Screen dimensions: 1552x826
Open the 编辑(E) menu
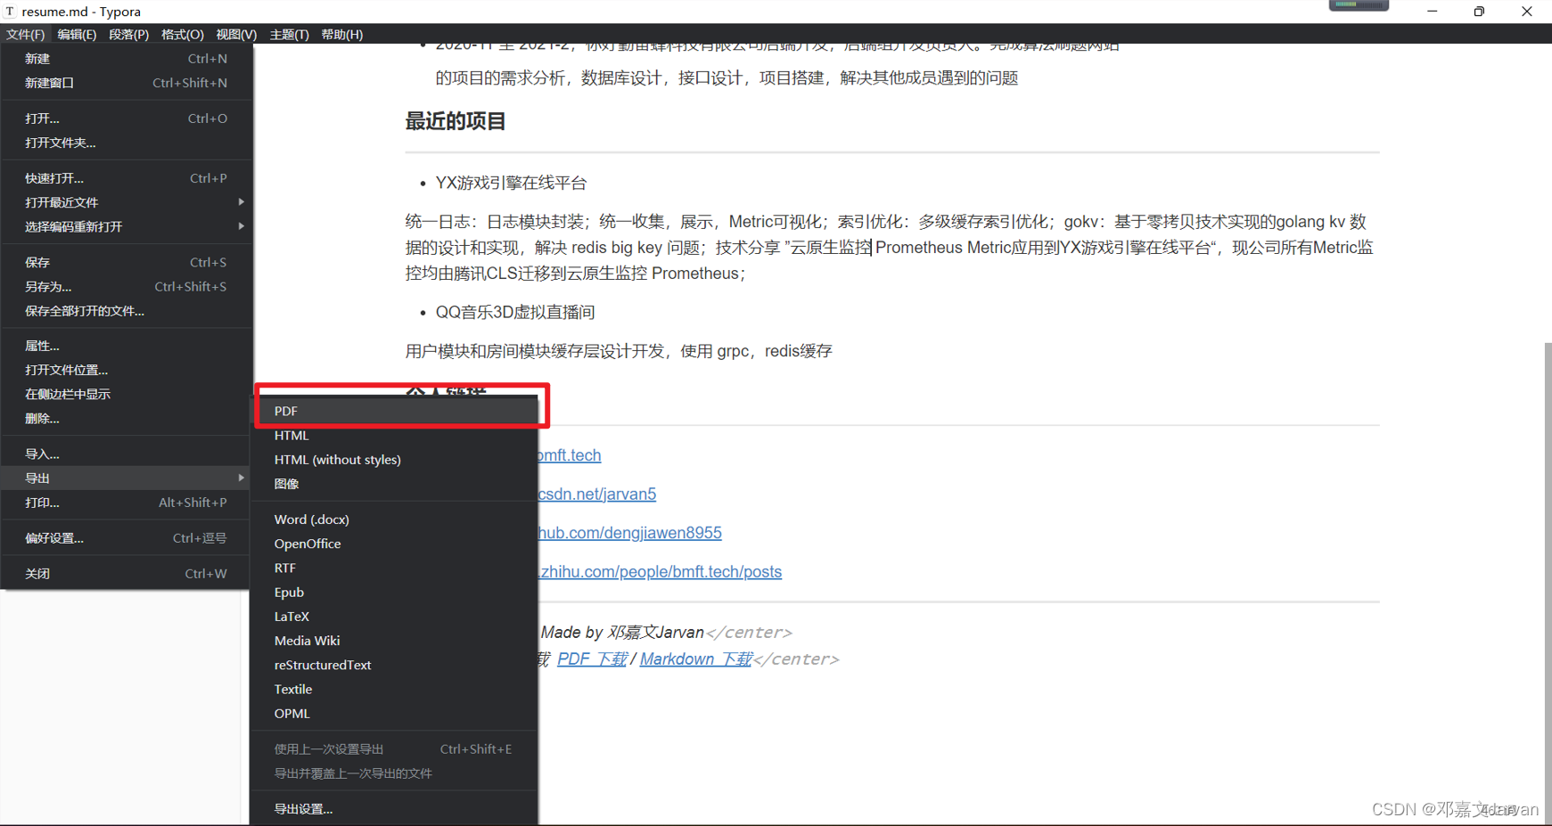[x=77, y=34]
